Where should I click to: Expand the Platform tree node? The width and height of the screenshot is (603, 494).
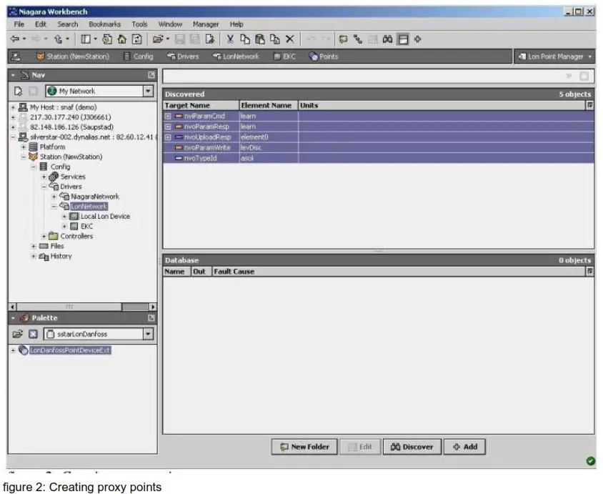23,147
